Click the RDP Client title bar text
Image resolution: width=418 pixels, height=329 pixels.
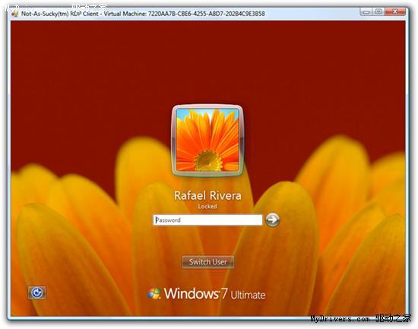[143, 14]
